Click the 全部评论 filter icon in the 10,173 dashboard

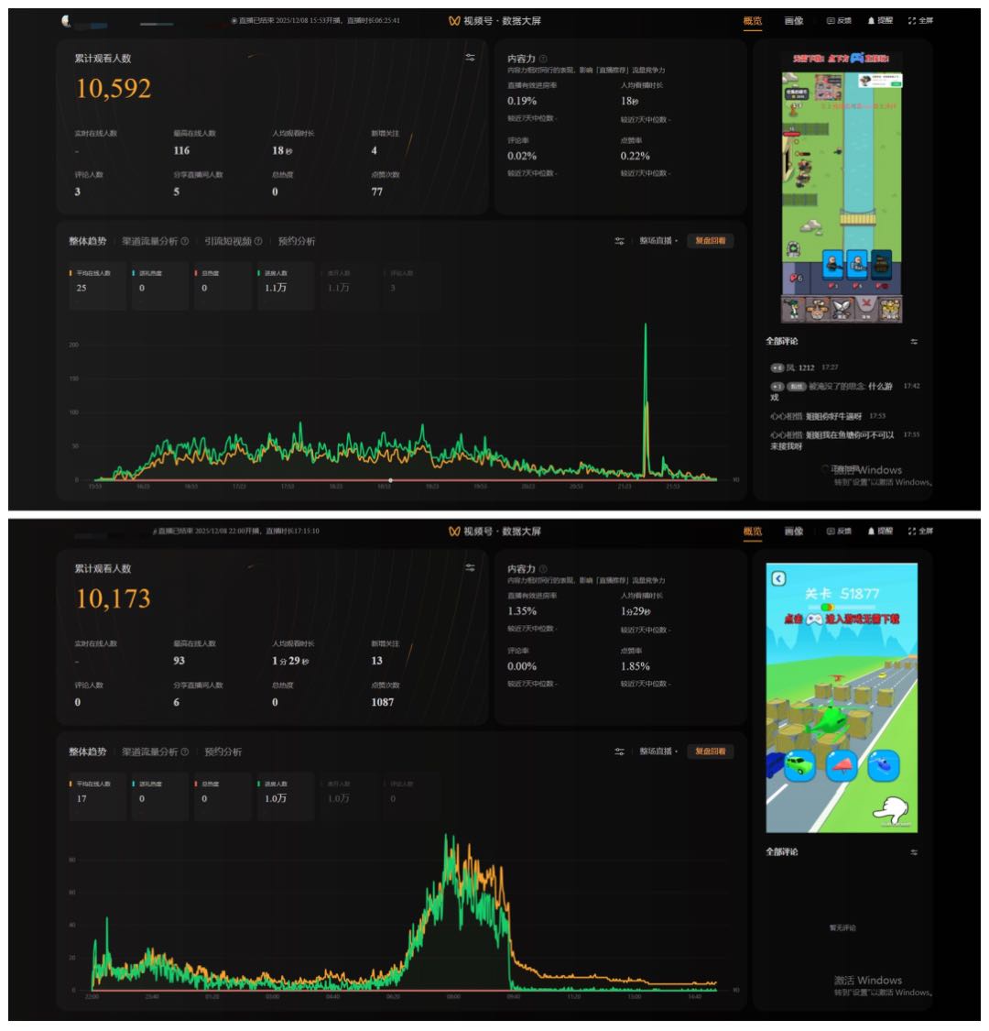[x=914, y=853]
